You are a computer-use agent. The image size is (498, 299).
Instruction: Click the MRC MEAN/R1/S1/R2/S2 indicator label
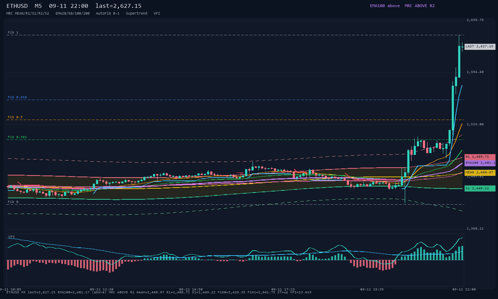(28, 13)
